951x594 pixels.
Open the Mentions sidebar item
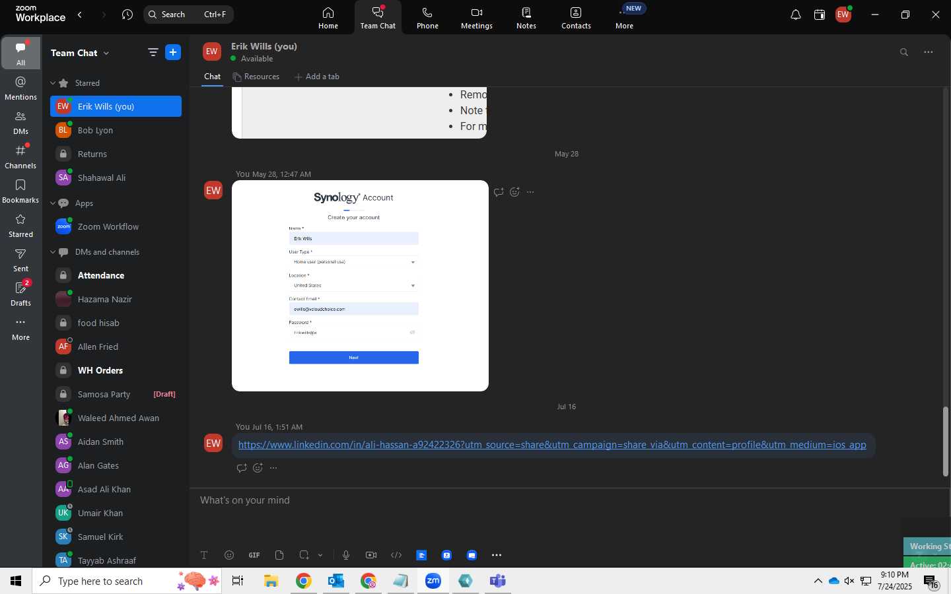(20, 88)
